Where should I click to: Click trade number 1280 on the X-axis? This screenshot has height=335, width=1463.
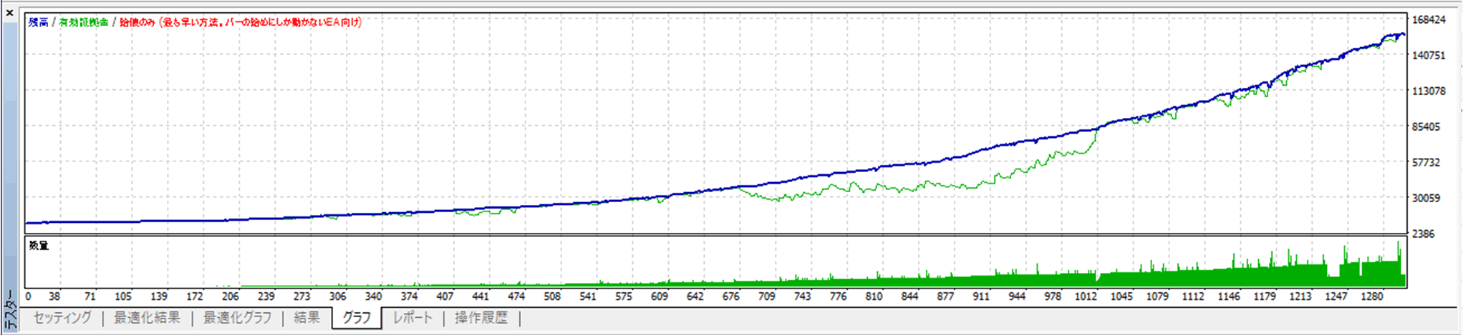point(1372,296)
